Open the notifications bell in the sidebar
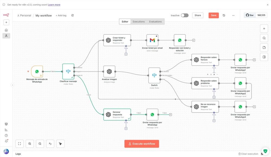The width and height of the screenshot is (271, 157). [6, 141]
